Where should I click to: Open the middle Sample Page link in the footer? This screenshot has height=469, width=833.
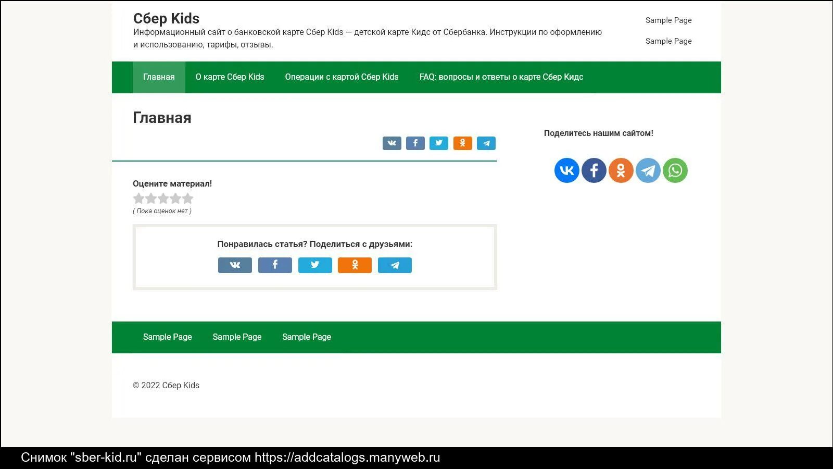click(237, 337)
